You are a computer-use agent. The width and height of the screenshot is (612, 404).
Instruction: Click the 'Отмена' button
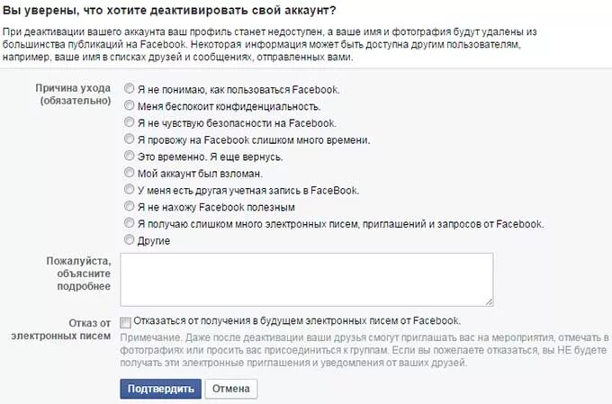tap(231, 389)
